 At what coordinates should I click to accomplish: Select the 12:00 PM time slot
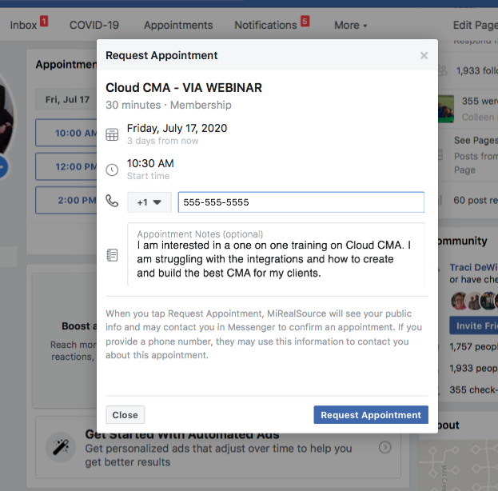(66, 166)
